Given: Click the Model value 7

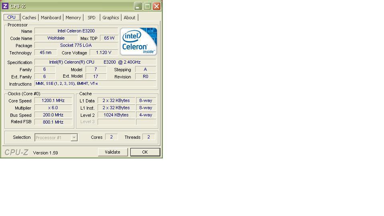Looking at the screenshot, I should coord(96,69).
